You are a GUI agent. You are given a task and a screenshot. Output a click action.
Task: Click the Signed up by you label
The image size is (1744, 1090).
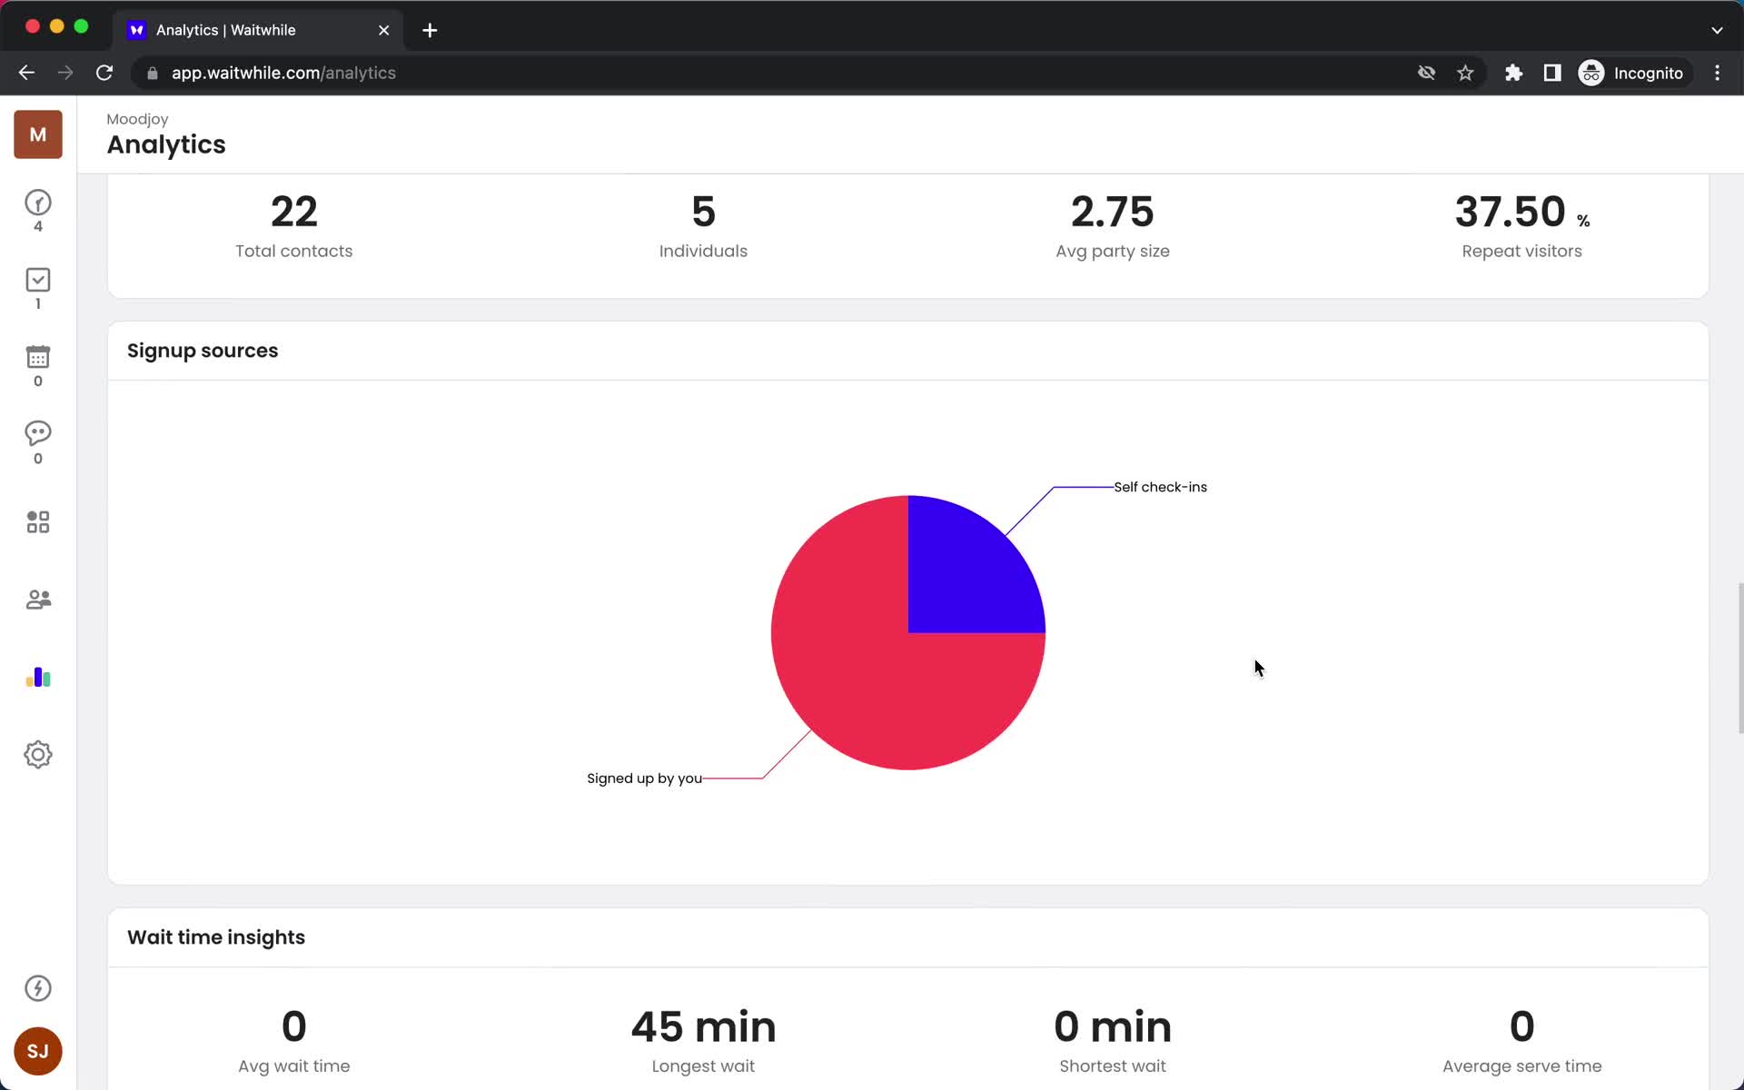click(643, 778)
